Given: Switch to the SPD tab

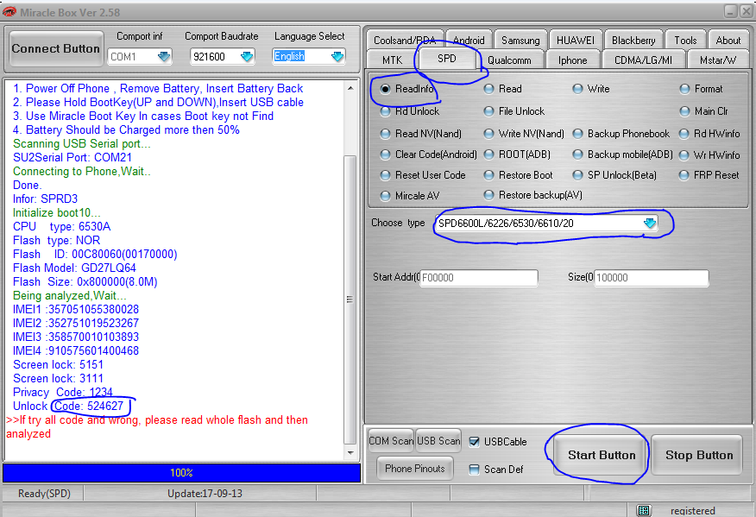Looking at the screenshot, I should point(447,59).
